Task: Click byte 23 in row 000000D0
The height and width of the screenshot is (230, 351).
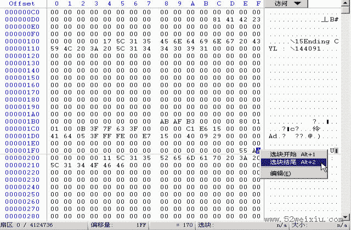Action: tap(256, 19)
